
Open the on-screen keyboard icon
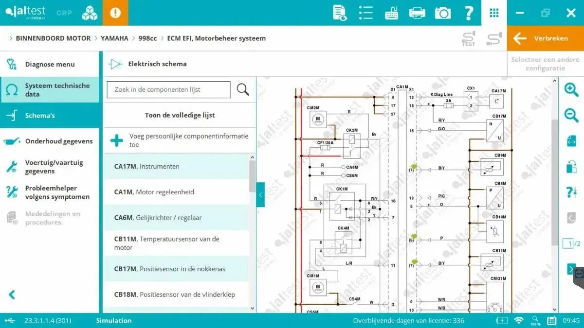tap(391, 13)
